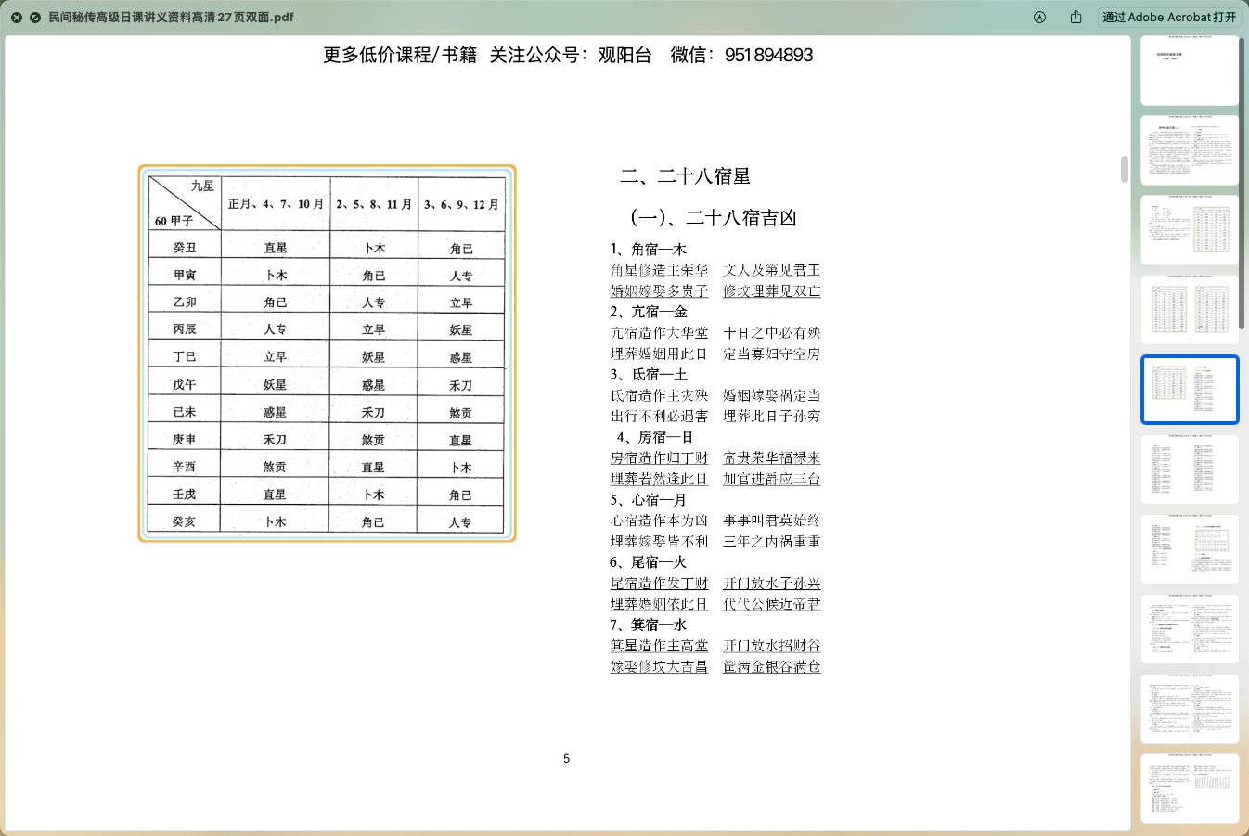Jump to the third page thumbnail
Viewport: 1249px width, 836px height.
pyautogui.click(x=1189, y=230)
